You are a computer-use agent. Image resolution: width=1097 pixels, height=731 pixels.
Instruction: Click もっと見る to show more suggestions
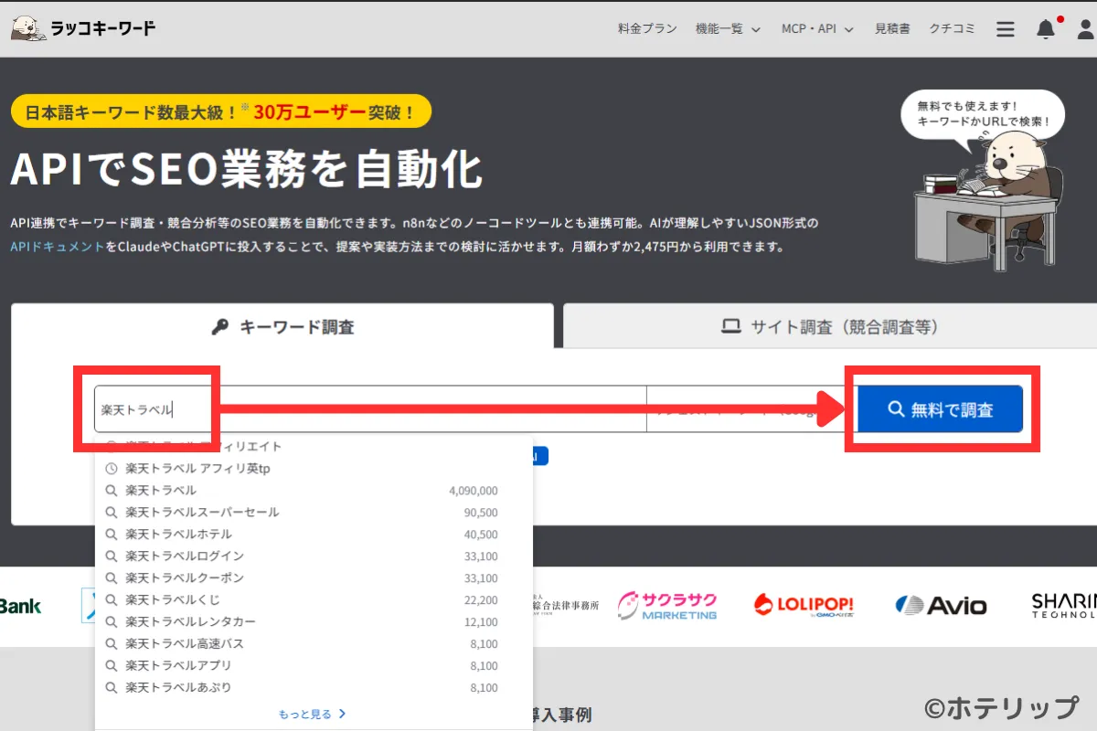(313, 715)
